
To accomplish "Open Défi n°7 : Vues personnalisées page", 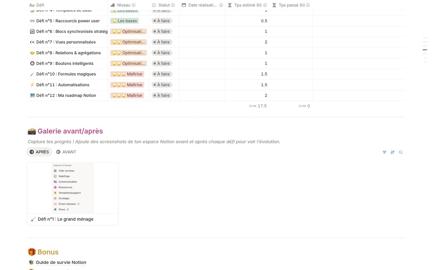I will tap(66, 42).
